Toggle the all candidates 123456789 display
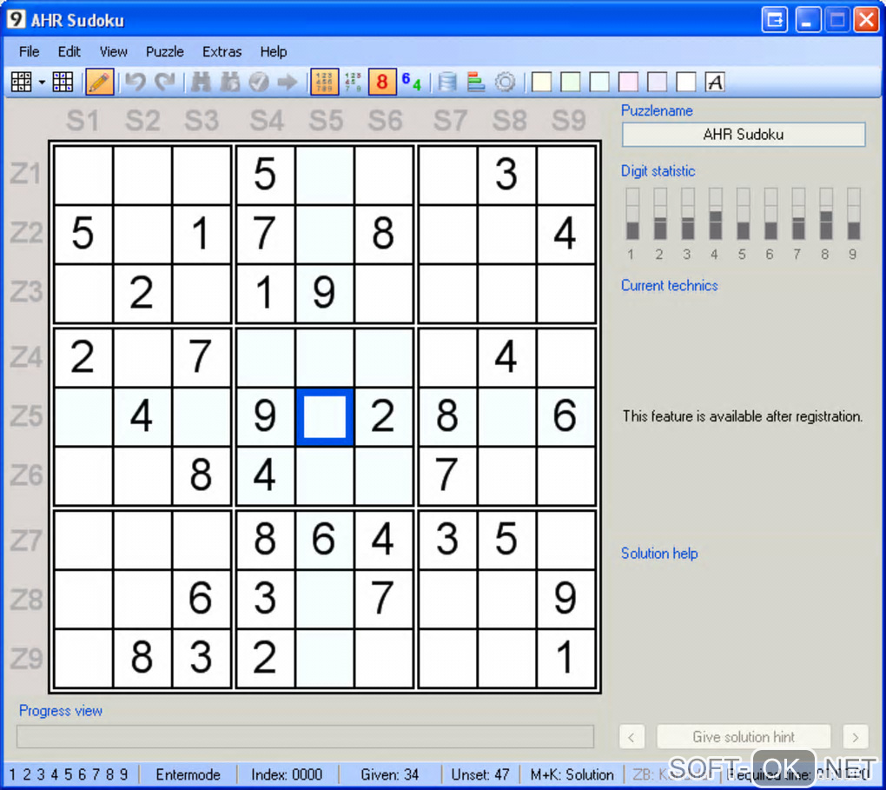This screenshot has height=790, width=886. click(x=324, y=82)
